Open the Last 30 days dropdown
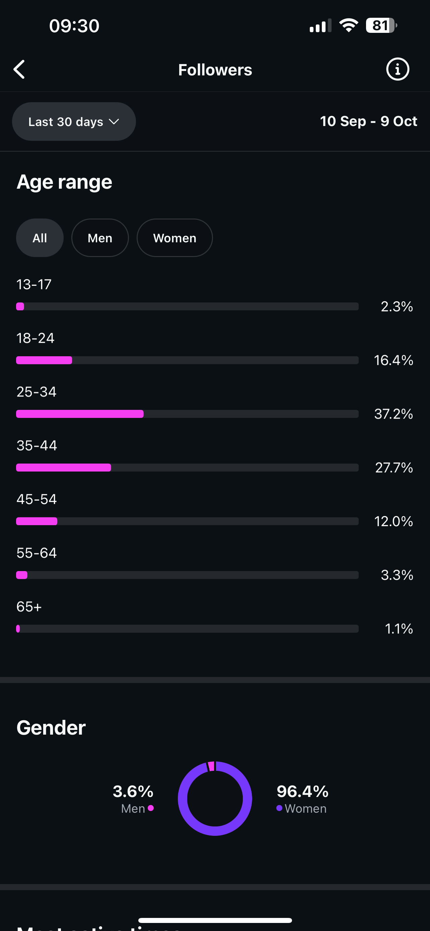 (74, 121)
